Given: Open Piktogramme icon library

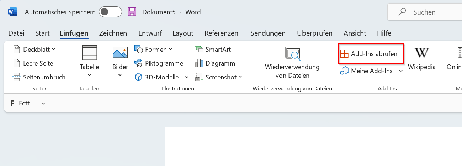Looking at the screenshot, I should [159, 63].
